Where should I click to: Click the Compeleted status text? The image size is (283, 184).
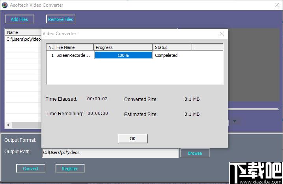click(166, 55)
